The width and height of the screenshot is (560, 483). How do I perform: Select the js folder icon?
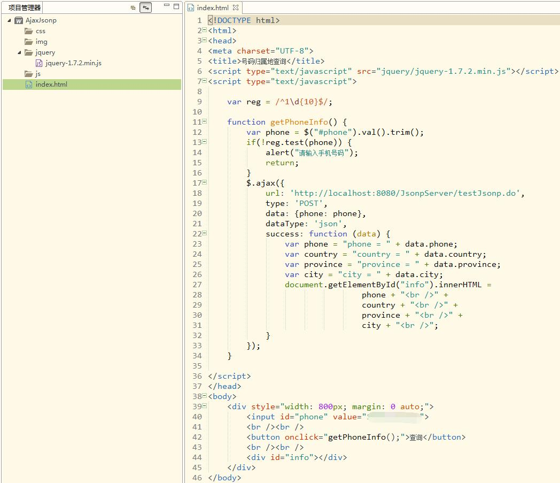point(29,74)
